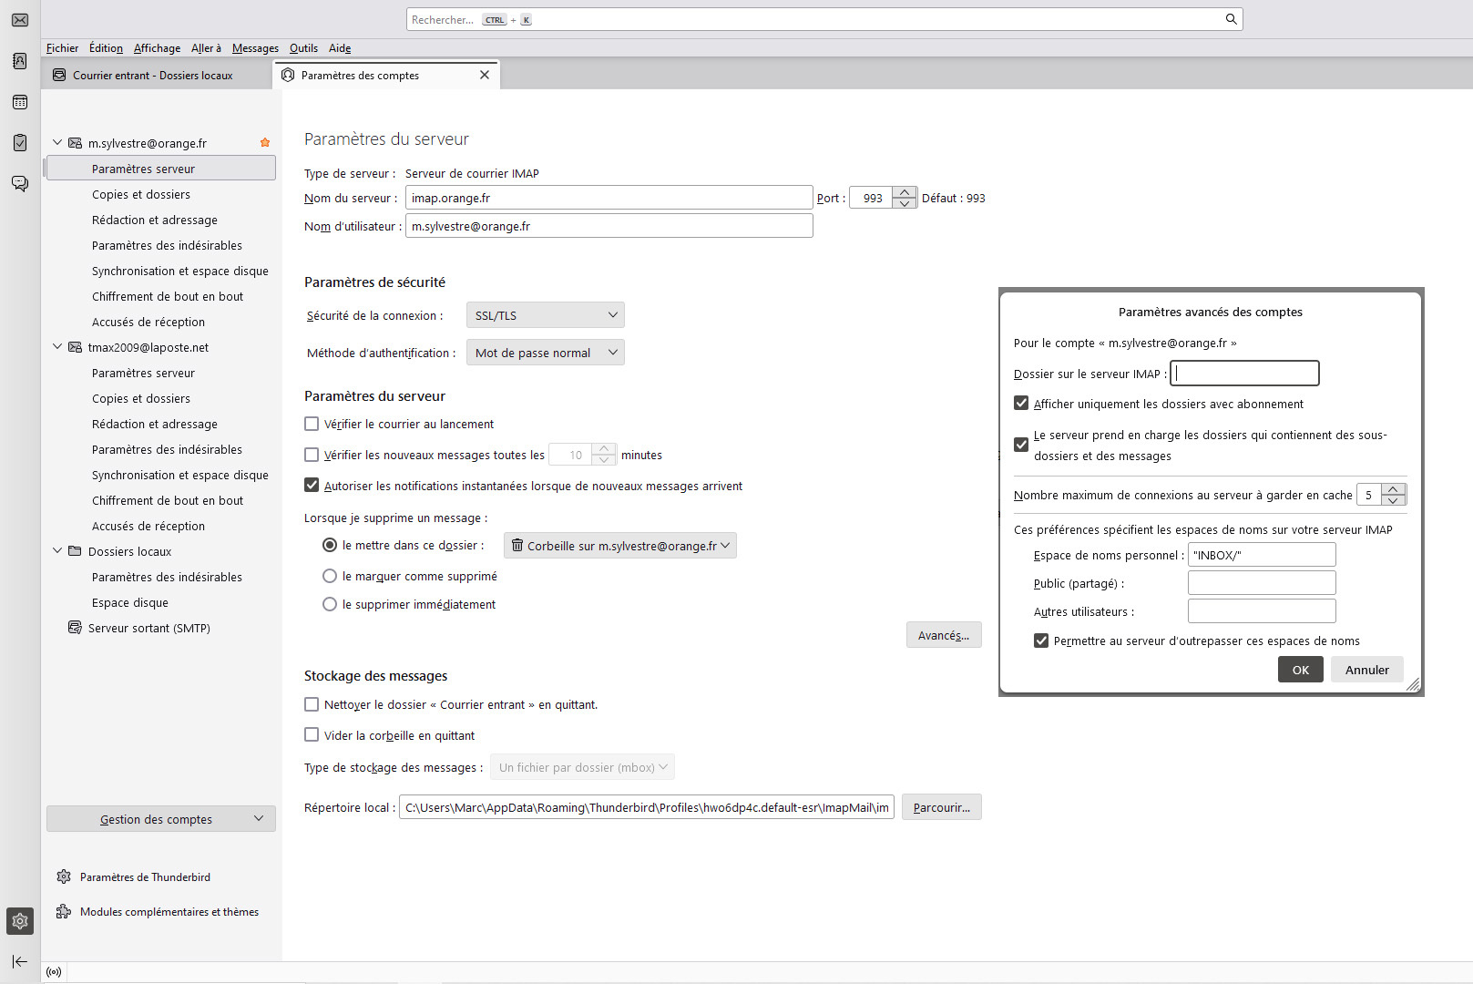Select 'le marquer comme supprimé' option
The width and height of the screenshot is (1473, 984).
point(330,576)
